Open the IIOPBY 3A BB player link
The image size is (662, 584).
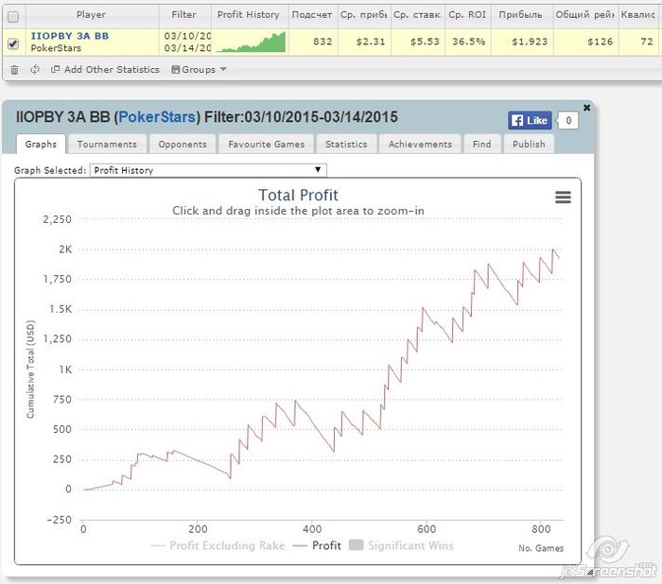pyautogui.click(x=70, y=36)
